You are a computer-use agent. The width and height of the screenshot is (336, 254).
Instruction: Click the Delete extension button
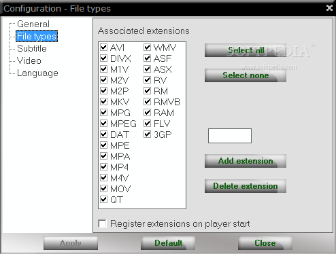pos(246,186)
